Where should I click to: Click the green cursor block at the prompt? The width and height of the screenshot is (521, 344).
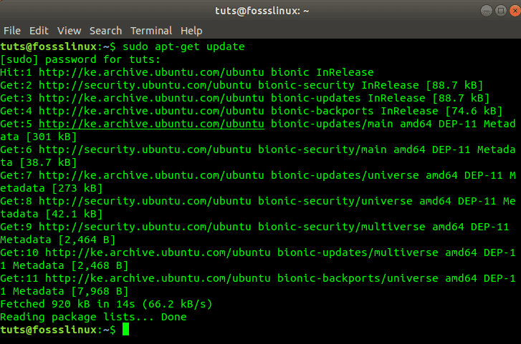(x=125, y=330)
